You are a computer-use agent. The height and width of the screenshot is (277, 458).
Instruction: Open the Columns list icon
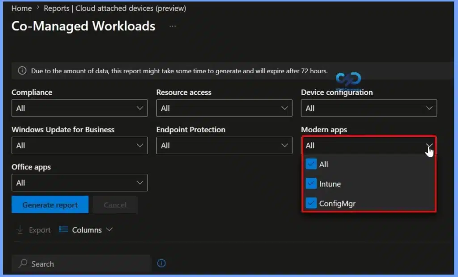pos(64,230)
